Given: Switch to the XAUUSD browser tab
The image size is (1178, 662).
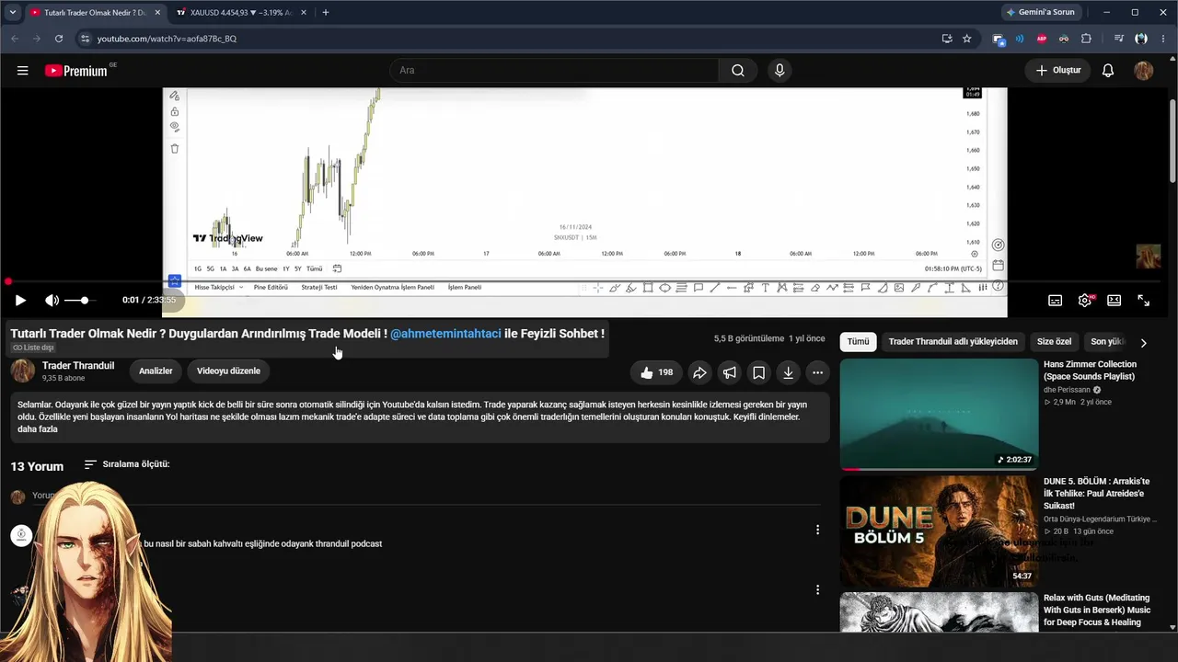Looking at the screenshot, I should (x=240, y=13).
